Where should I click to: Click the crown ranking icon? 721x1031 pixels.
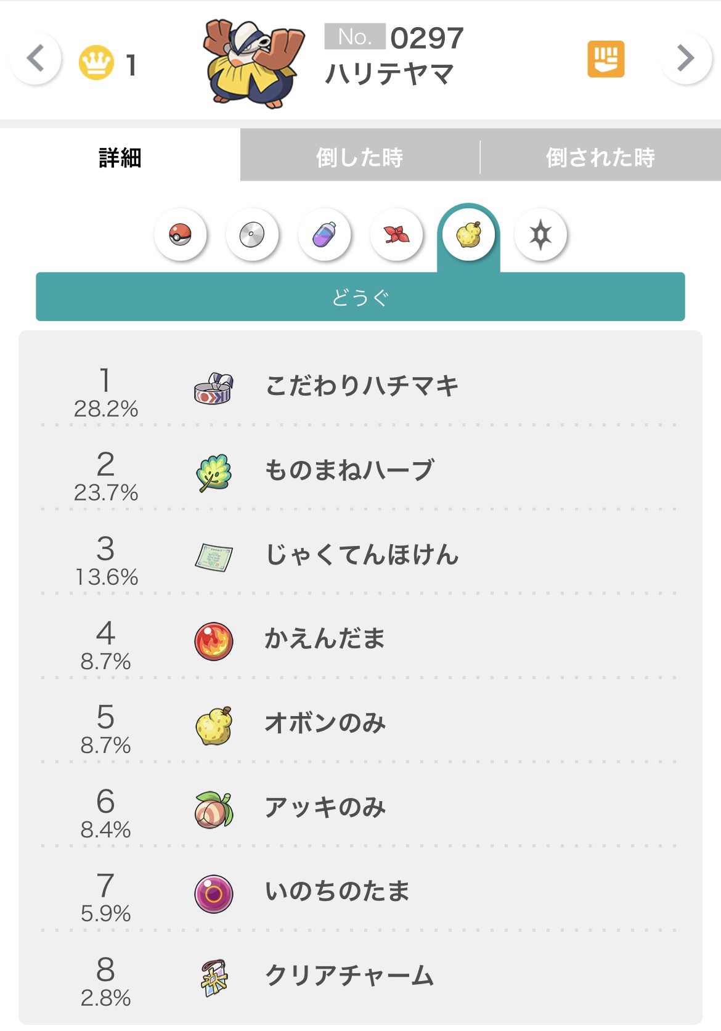tap(96, 63)
